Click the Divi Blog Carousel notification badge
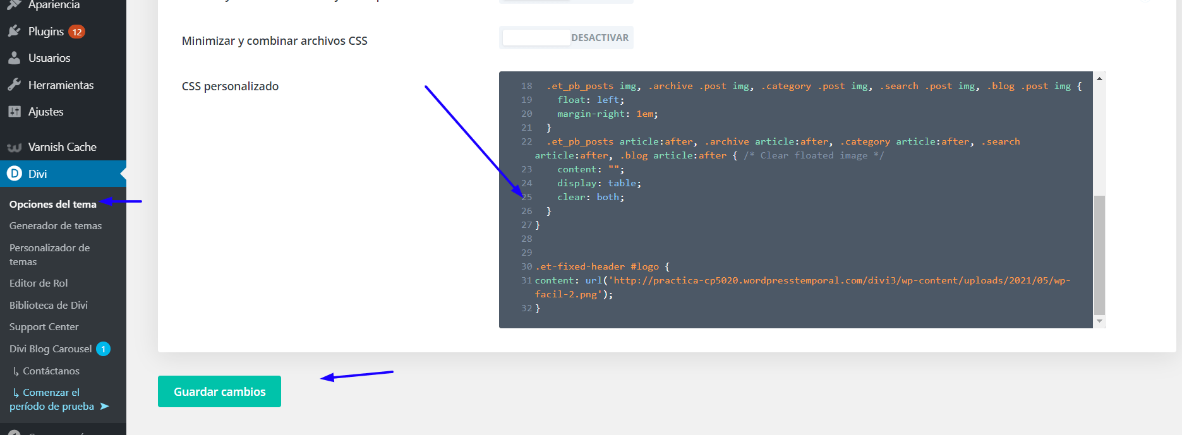Image resolution: width=1182 pixels, height=435 pixels. [x=104, y=349]
